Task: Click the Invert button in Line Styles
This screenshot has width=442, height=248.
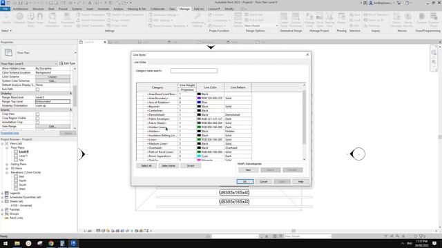Action: pyautogui.click(x=191, y=165)
